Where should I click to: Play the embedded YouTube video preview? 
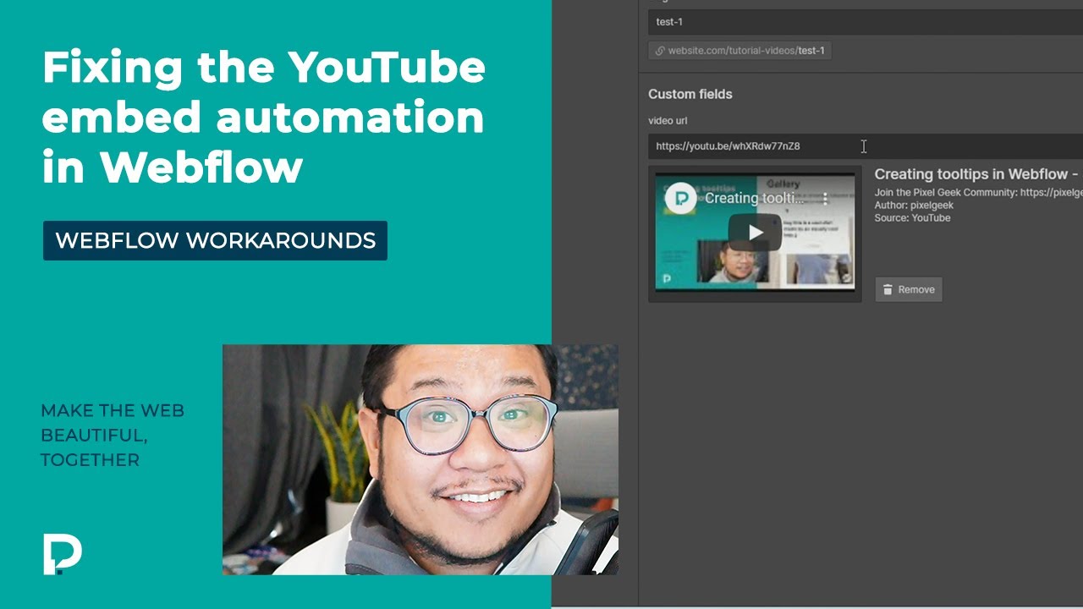[x=755, y=233]
